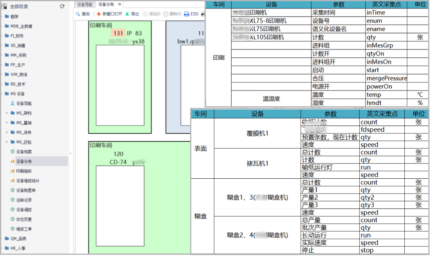This screenshot has width=431, height=256.
Task: Select the QM_品质 folder
Action: coord(19,239)
